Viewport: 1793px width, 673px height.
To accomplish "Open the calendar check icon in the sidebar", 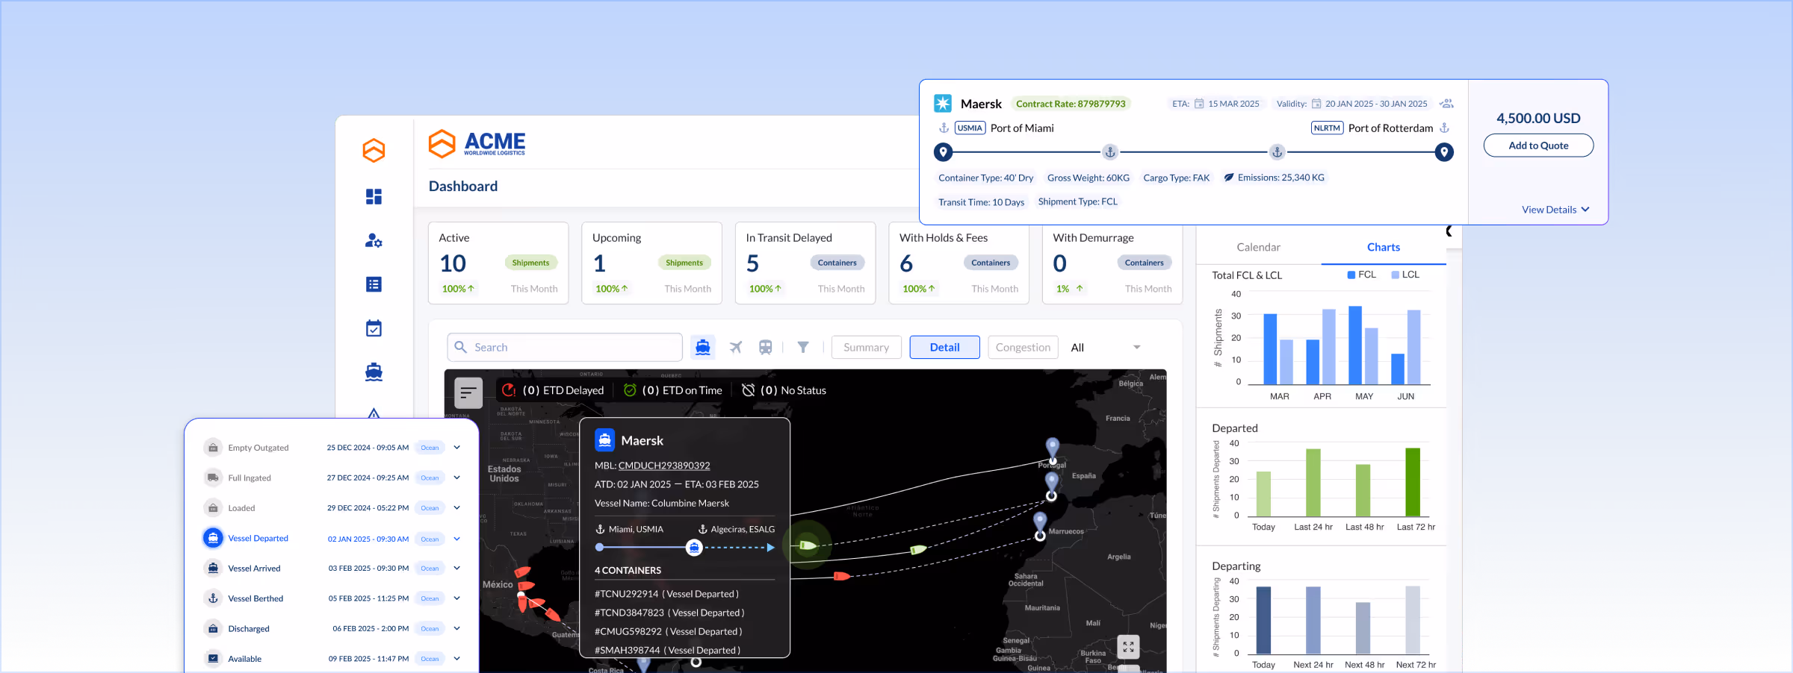I will click(374, 328).
